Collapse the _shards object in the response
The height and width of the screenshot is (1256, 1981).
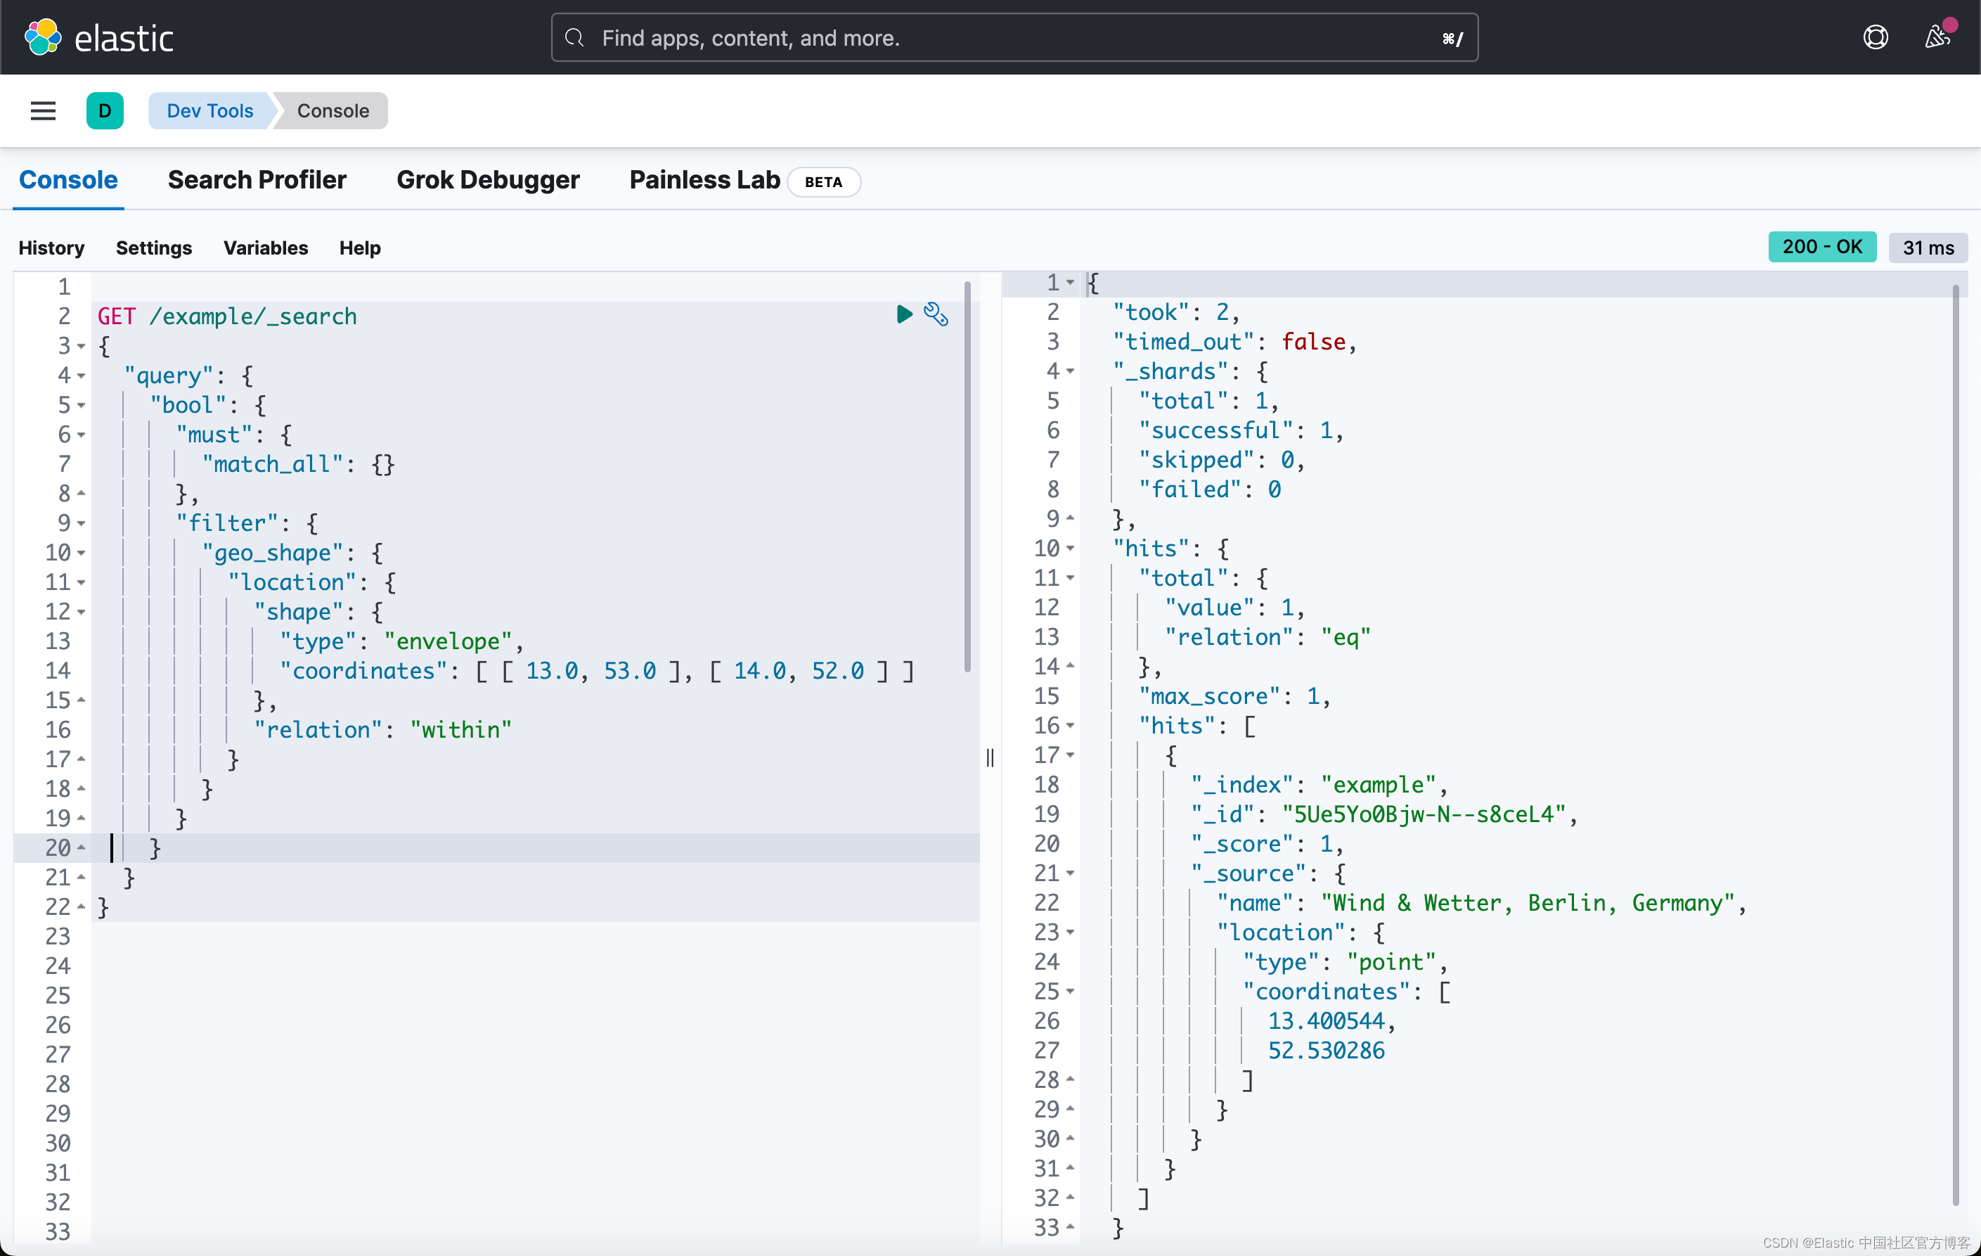(1071, 371)
